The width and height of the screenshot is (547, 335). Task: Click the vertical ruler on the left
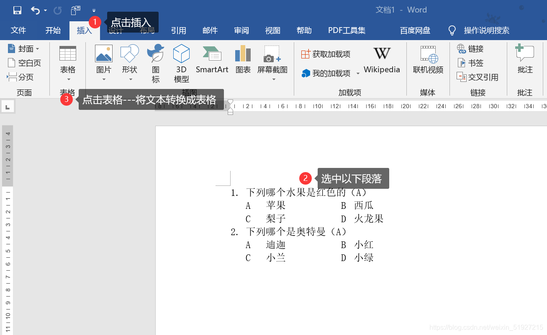pos(8,230)
